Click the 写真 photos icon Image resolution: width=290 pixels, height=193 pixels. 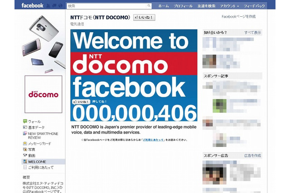point(25,149)
